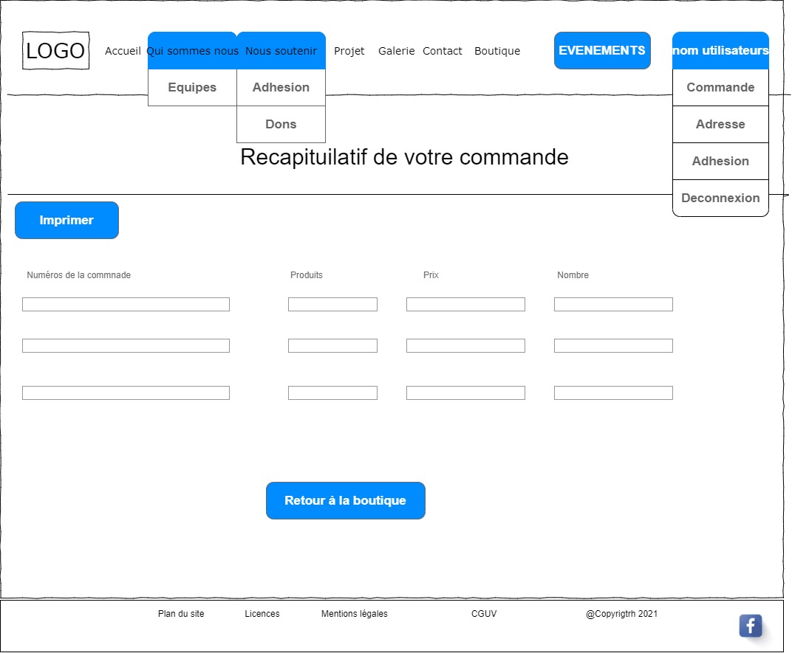This screenshot has height=653, width=792.
Task: Open the Qui sommes nous dropdown
Action: click(x=192, y=51)
